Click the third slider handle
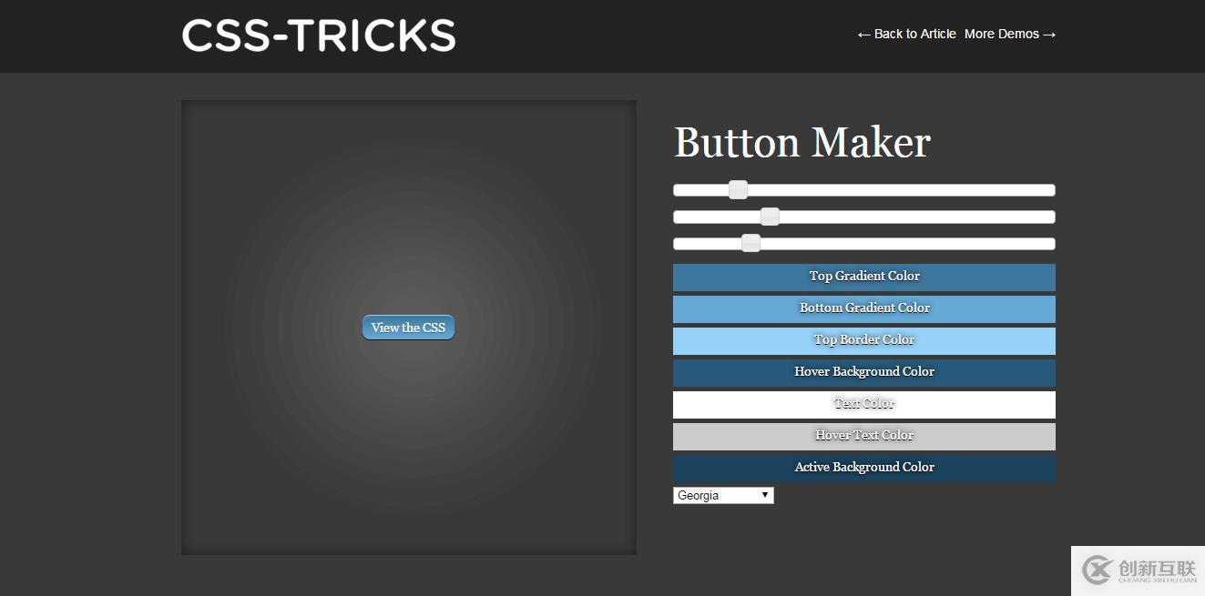1205x596 pixels. 751,242
